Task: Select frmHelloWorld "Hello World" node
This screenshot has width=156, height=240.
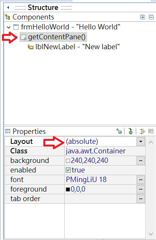Action: click(70, 27)
